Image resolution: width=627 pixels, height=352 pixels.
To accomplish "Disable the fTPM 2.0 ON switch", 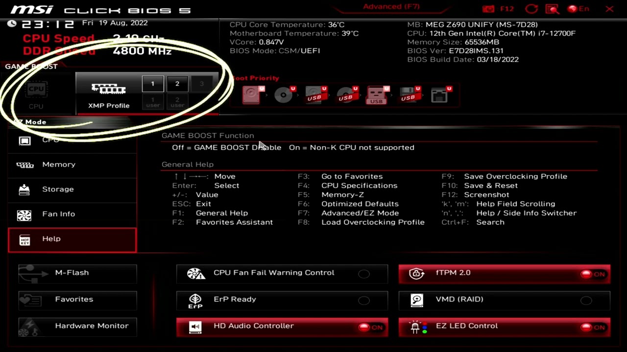I will [593, 274].
